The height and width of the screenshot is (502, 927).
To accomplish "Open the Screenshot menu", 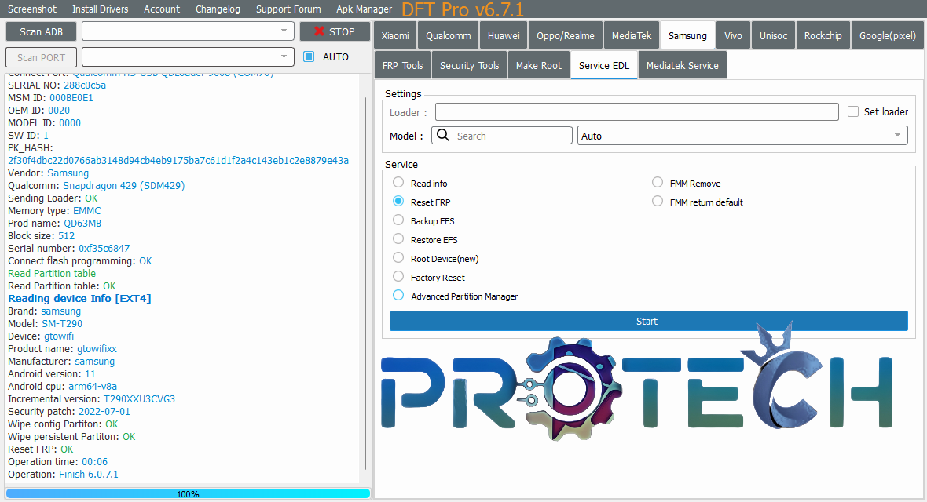I will click(x=32, y=9).
